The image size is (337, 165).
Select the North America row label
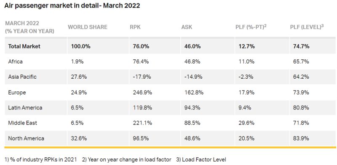(x=26, y=138)
